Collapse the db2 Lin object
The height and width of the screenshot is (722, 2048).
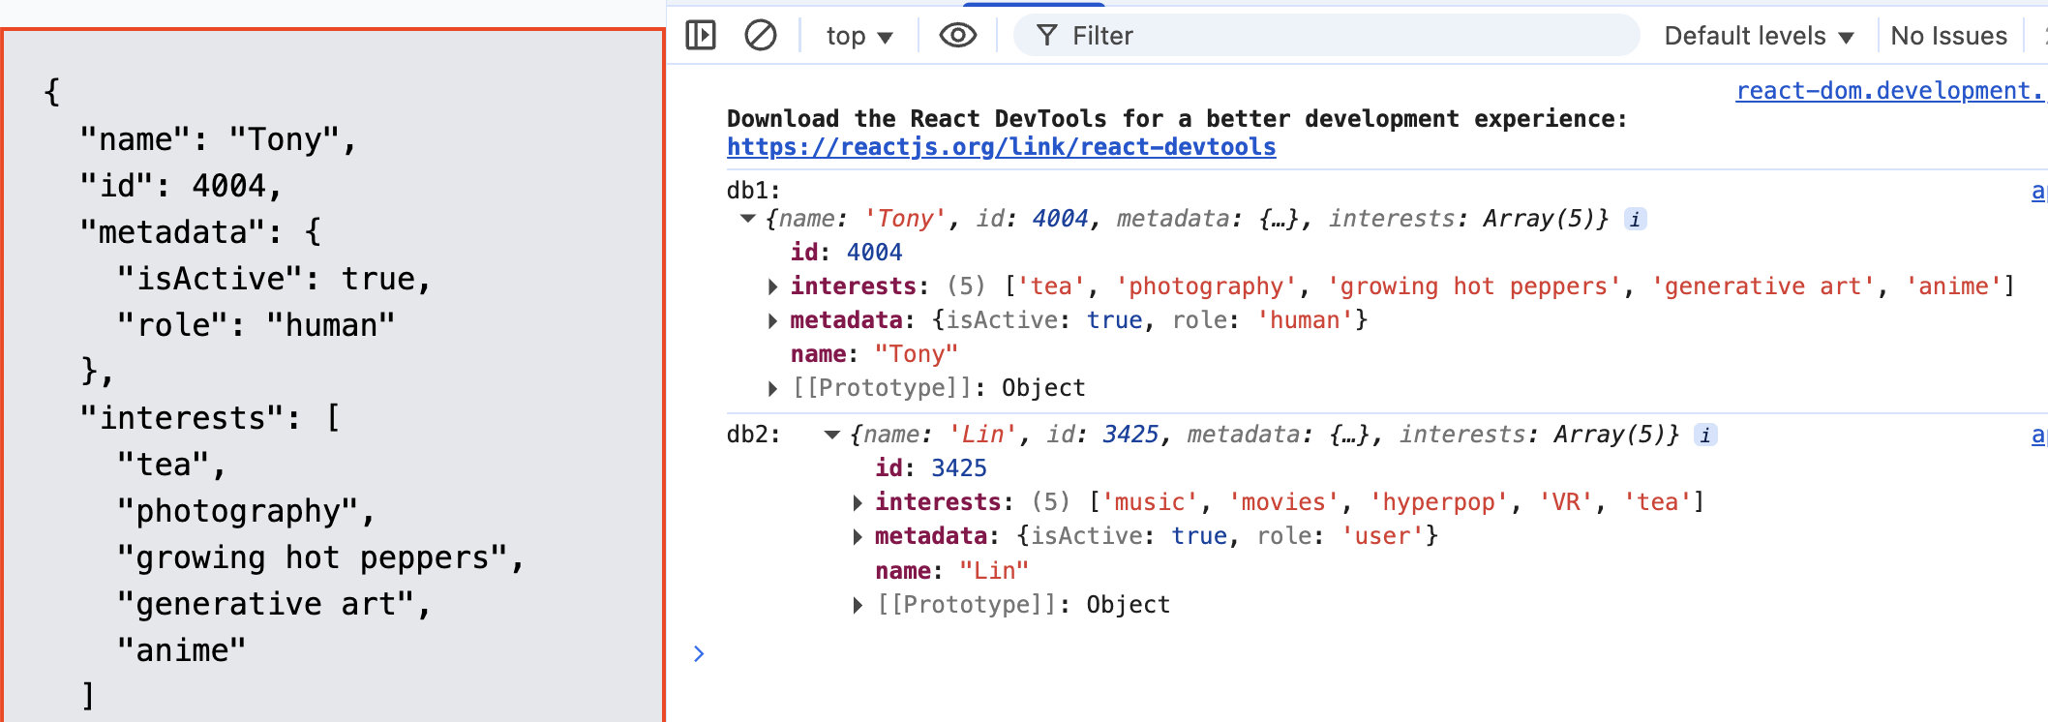click(x=831, y=435)
